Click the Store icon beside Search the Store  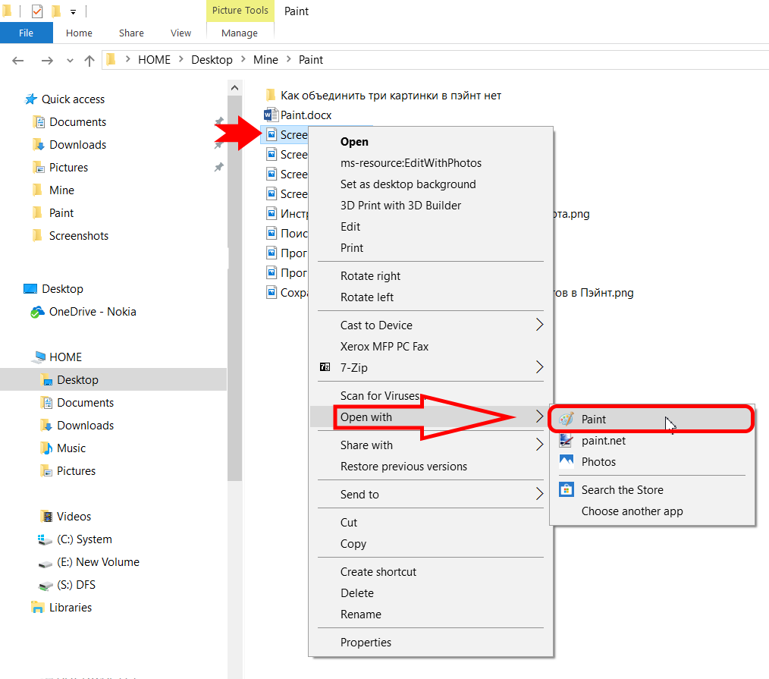[566, 490]
